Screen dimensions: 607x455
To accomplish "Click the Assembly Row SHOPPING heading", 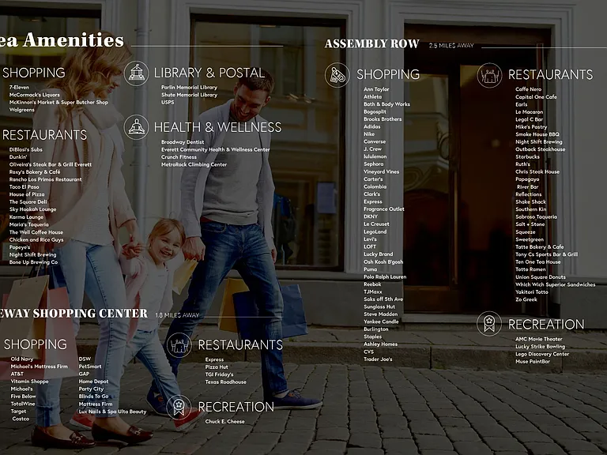I will (388, 74).
